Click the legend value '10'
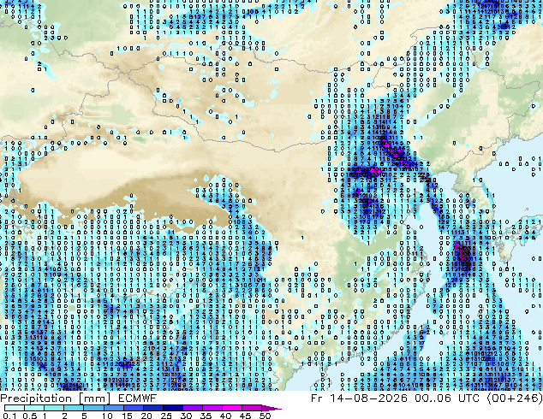This screenshot has height=419, width=543. 107,416
